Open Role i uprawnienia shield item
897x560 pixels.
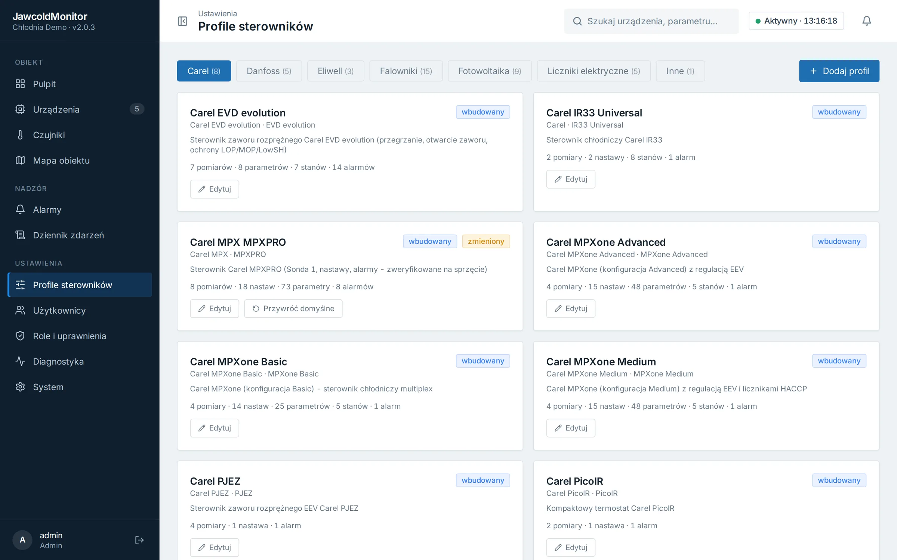coord(80,336)
